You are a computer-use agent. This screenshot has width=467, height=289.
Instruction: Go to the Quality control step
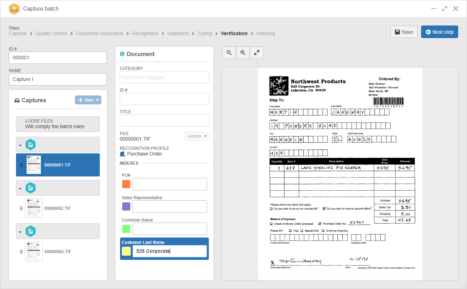pyautogui.click(x=51, y=33)
